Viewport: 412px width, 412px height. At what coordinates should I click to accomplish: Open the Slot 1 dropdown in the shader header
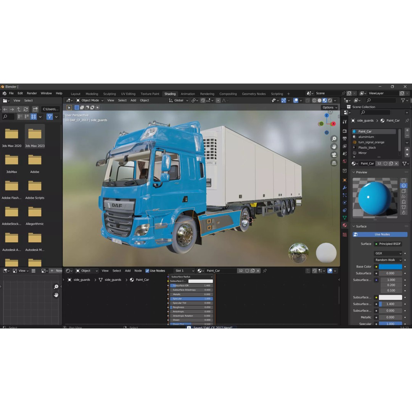(184, 270)
